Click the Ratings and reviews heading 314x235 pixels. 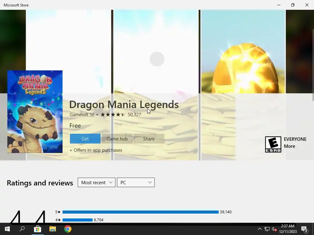pyautogui.click(x=40, y=183)
